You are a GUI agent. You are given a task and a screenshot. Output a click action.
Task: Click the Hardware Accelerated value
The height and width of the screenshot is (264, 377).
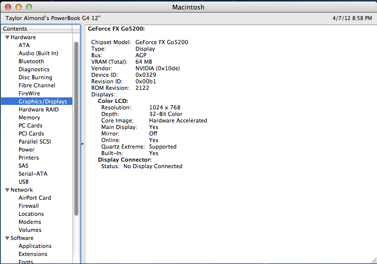tap(178, 120)
